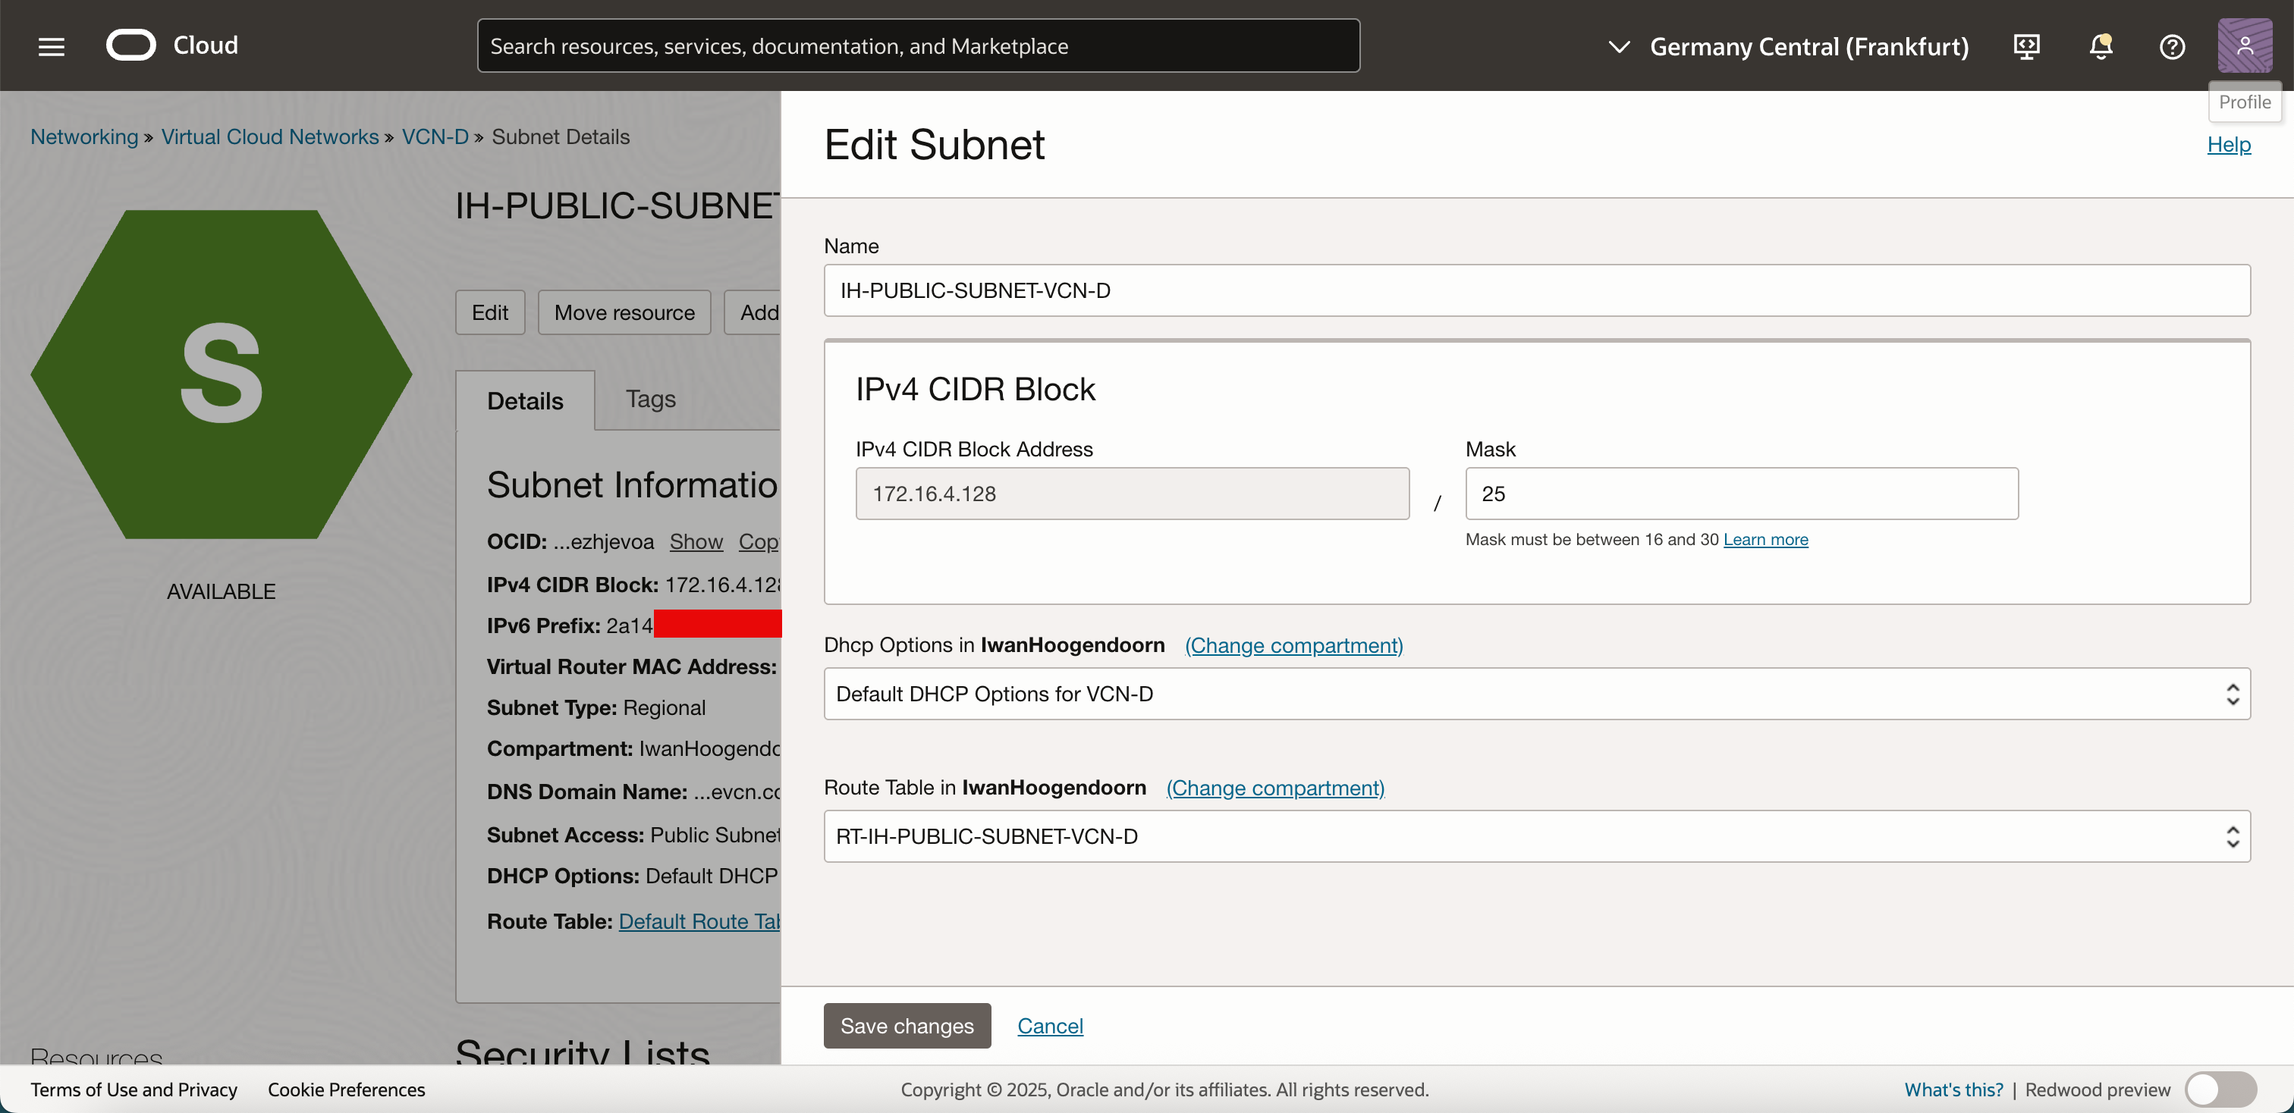Open the notifications bell
The image size is (2294, 1113).
click(x=2100, y=46)
